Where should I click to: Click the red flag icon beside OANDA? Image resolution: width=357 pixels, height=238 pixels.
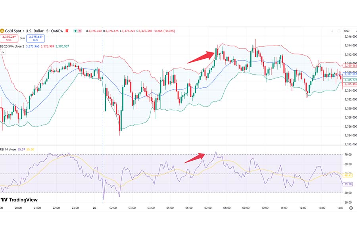[67, 31]
